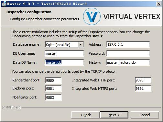
Task: Click the installer icon in title bar
Action: pos(4,4)
